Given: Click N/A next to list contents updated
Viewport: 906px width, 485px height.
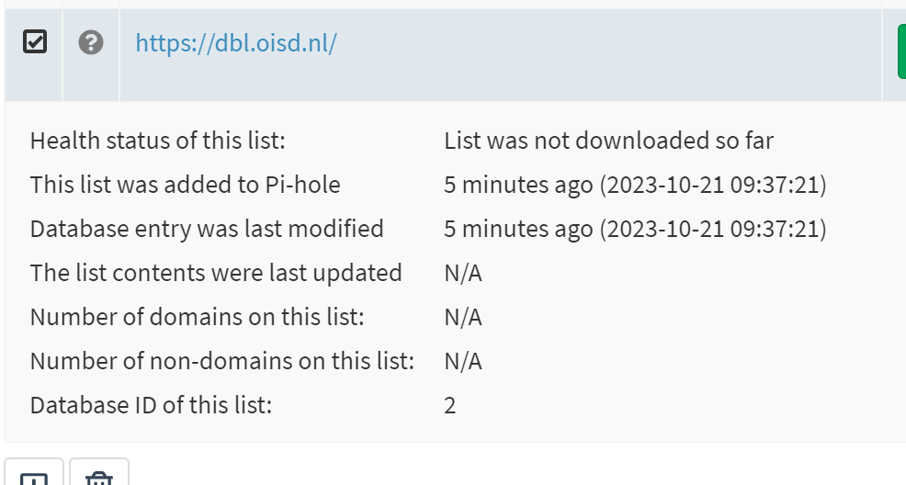Looking at the screenshot, I should [x=462, y=274].
